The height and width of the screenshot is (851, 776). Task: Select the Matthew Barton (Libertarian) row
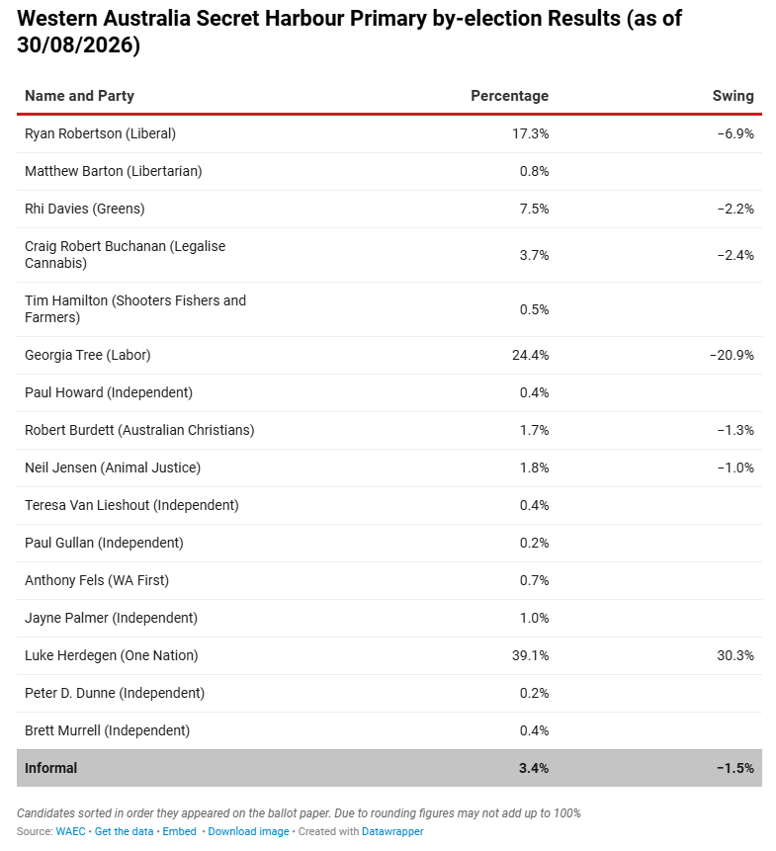(x=389, y=172)
